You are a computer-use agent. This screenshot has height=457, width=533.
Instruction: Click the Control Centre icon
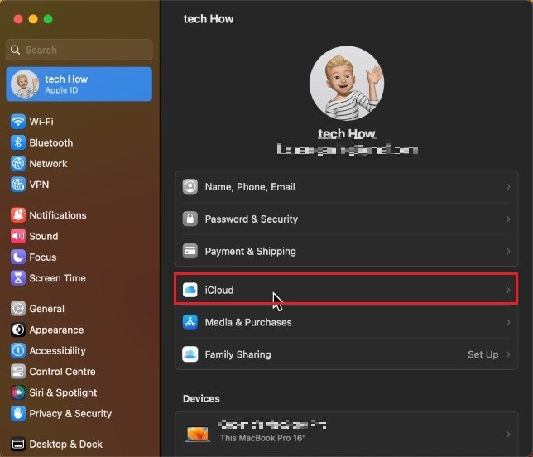point(18,372)
